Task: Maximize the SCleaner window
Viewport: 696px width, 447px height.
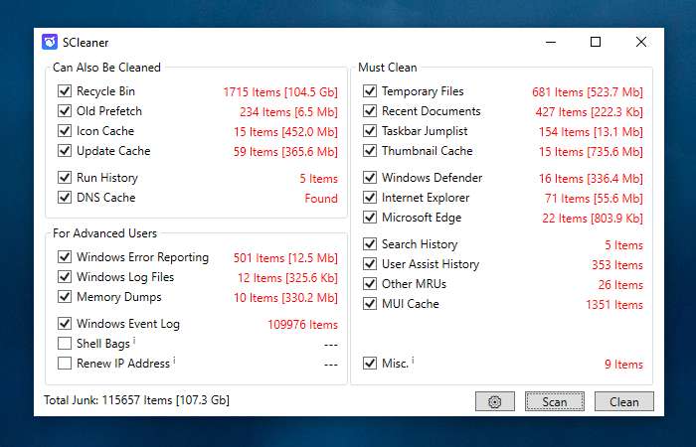Action: point(596,42)
